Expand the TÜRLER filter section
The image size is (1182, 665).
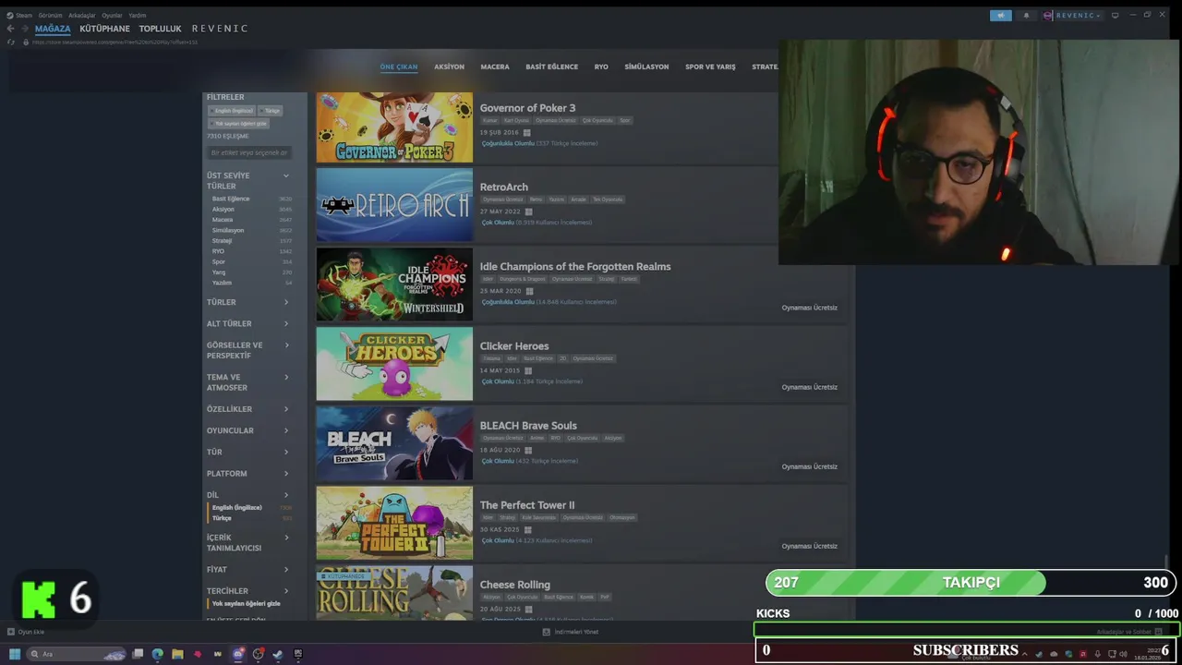(248, 302)
